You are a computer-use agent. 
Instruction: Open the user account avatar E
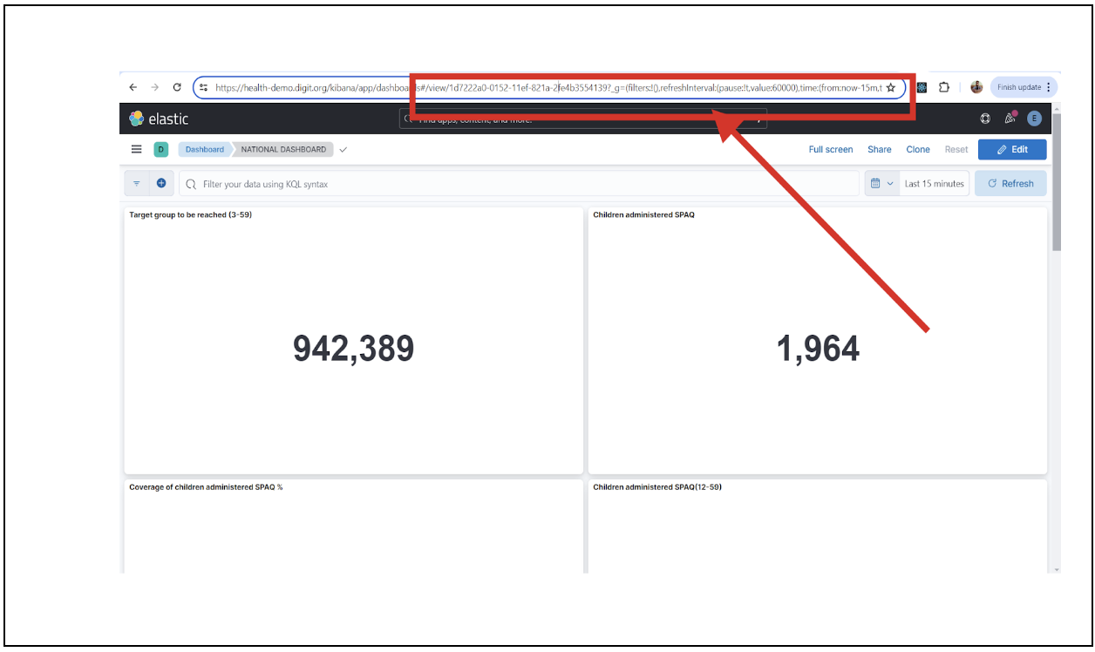[1035, 119]
